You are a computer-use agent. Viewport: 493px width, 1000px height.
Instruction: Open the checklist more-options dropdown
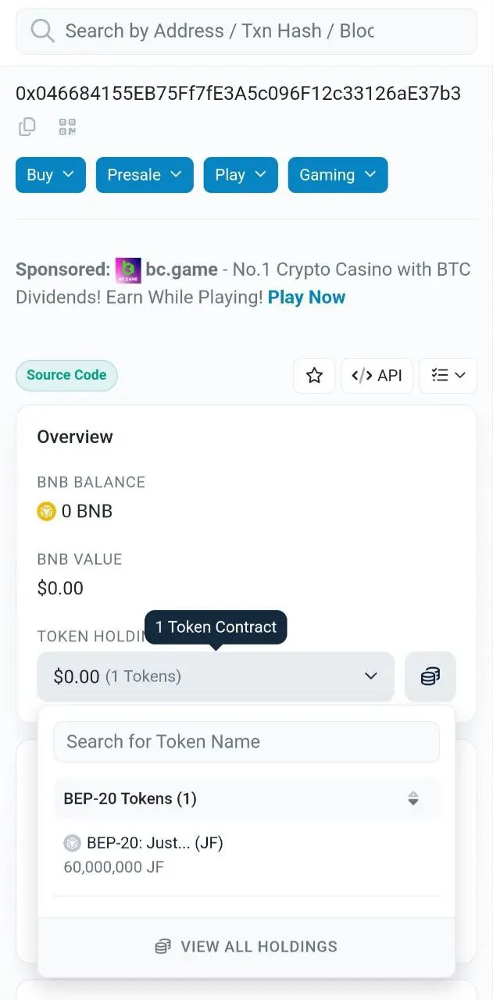point(448,376)
